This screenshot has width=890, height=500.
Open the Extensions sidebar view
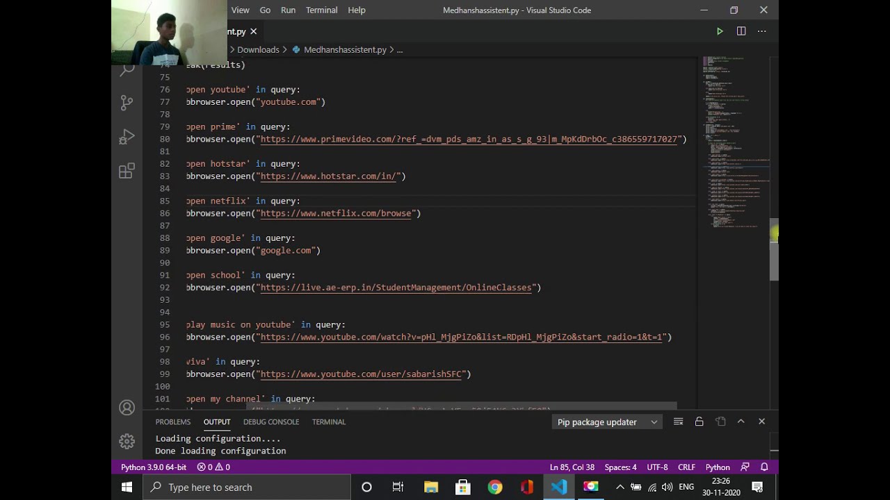(x=127, y=171)
